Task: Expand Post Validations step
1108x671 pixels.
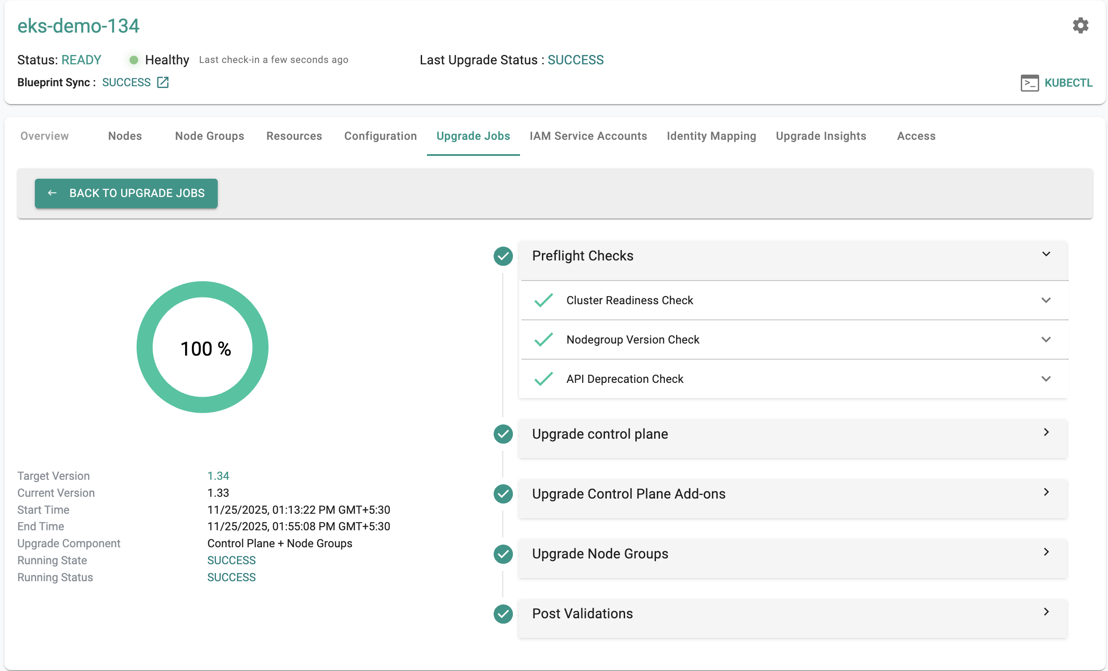Action: 1046,612
